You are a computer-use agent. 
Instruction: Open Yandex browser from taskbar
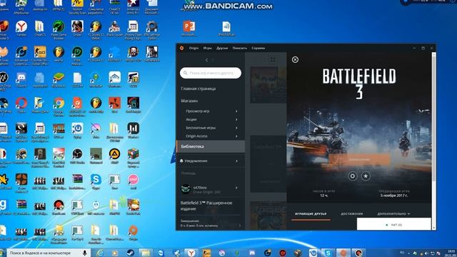click(x=191, y=253)
